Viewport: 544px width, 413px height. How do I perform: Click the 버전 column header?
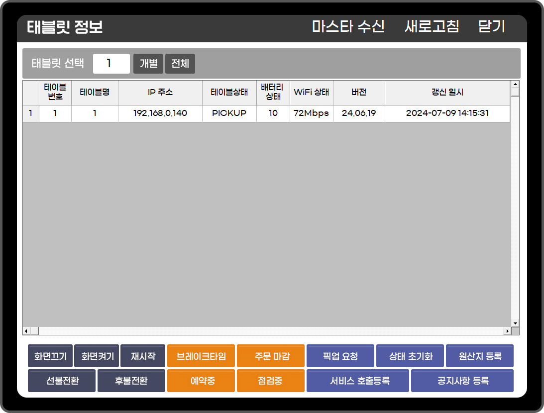coord(359,93)
